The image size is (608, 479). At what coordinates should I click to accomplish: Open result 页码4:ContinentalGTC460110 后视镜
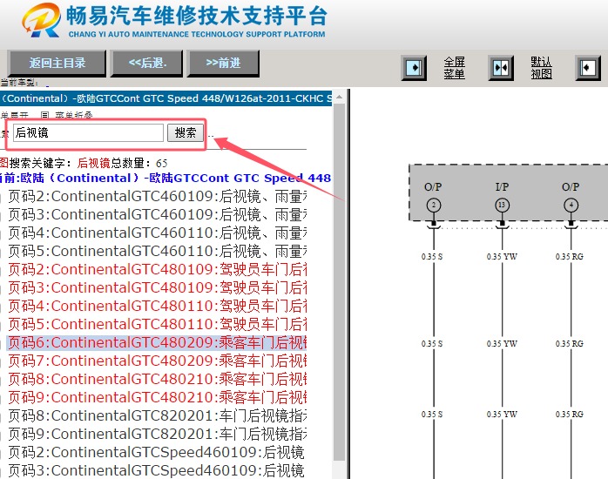click(157, 233)
